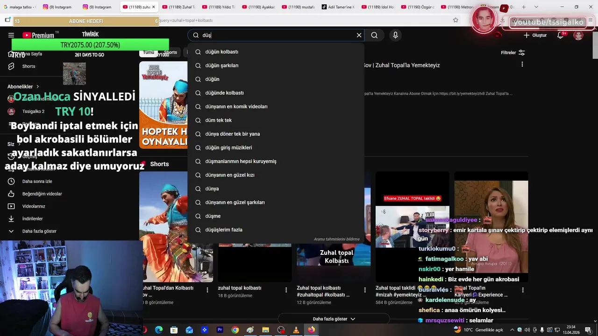Open the Filtreler filter options

513,53
